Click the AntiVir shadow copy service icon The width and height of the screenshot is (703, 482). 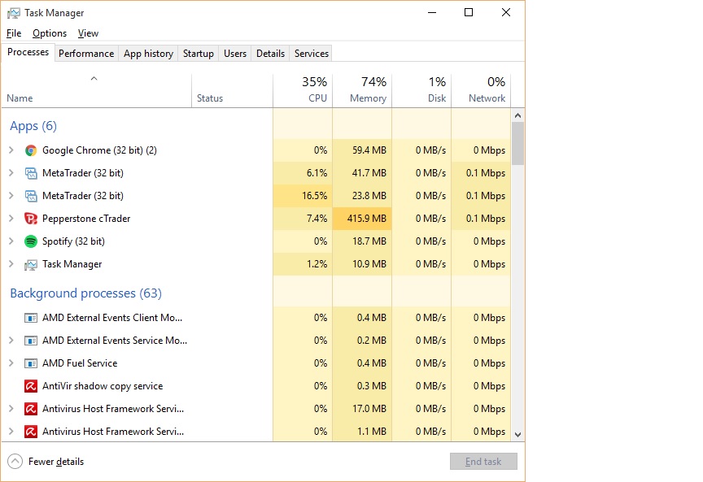point(30,386)
